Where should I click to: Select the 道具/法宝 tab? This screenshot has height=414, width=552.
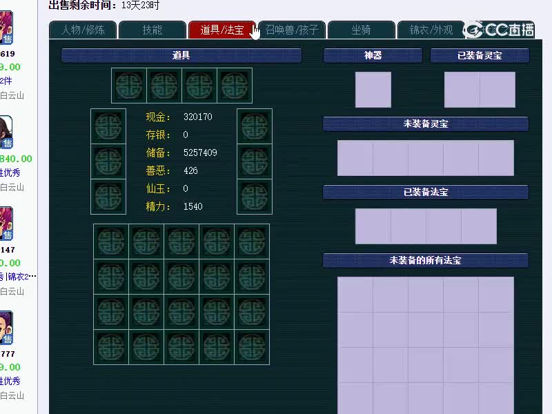(x=222, y=30)
